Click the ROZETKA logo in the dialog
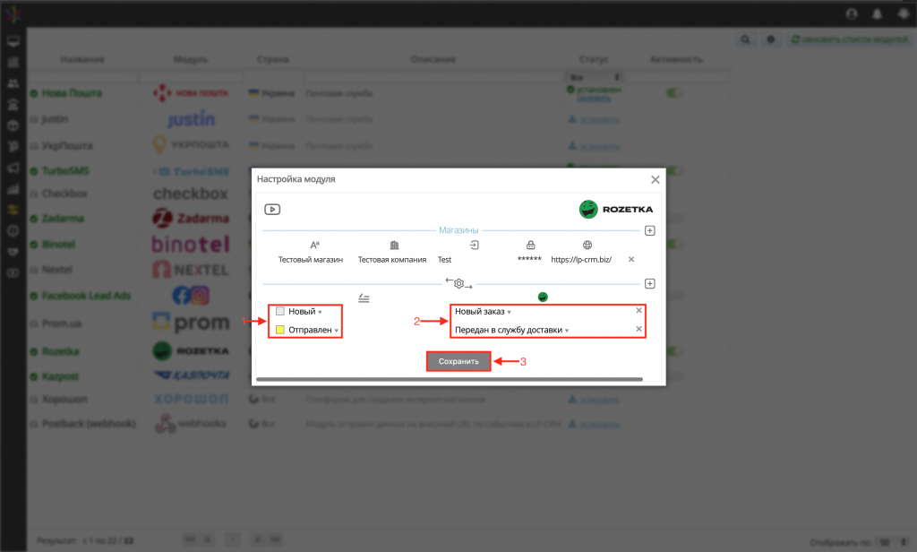The image size is (917, 552). [x=616, y=209]
